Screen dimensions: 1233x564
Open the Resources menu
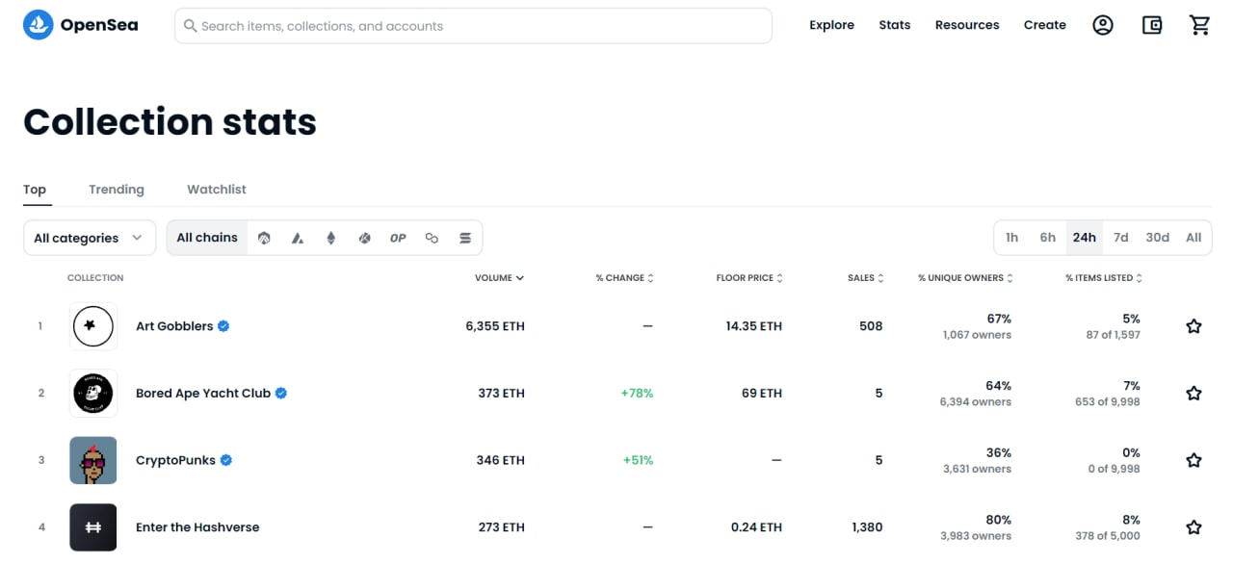pyautogui.click(x=967, y=25)
